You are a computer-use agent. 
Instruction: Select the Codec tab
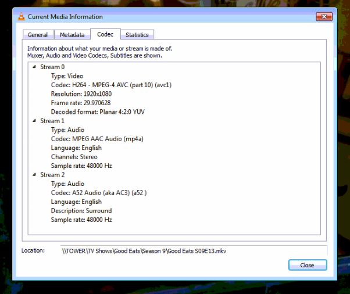pos(105,34)
